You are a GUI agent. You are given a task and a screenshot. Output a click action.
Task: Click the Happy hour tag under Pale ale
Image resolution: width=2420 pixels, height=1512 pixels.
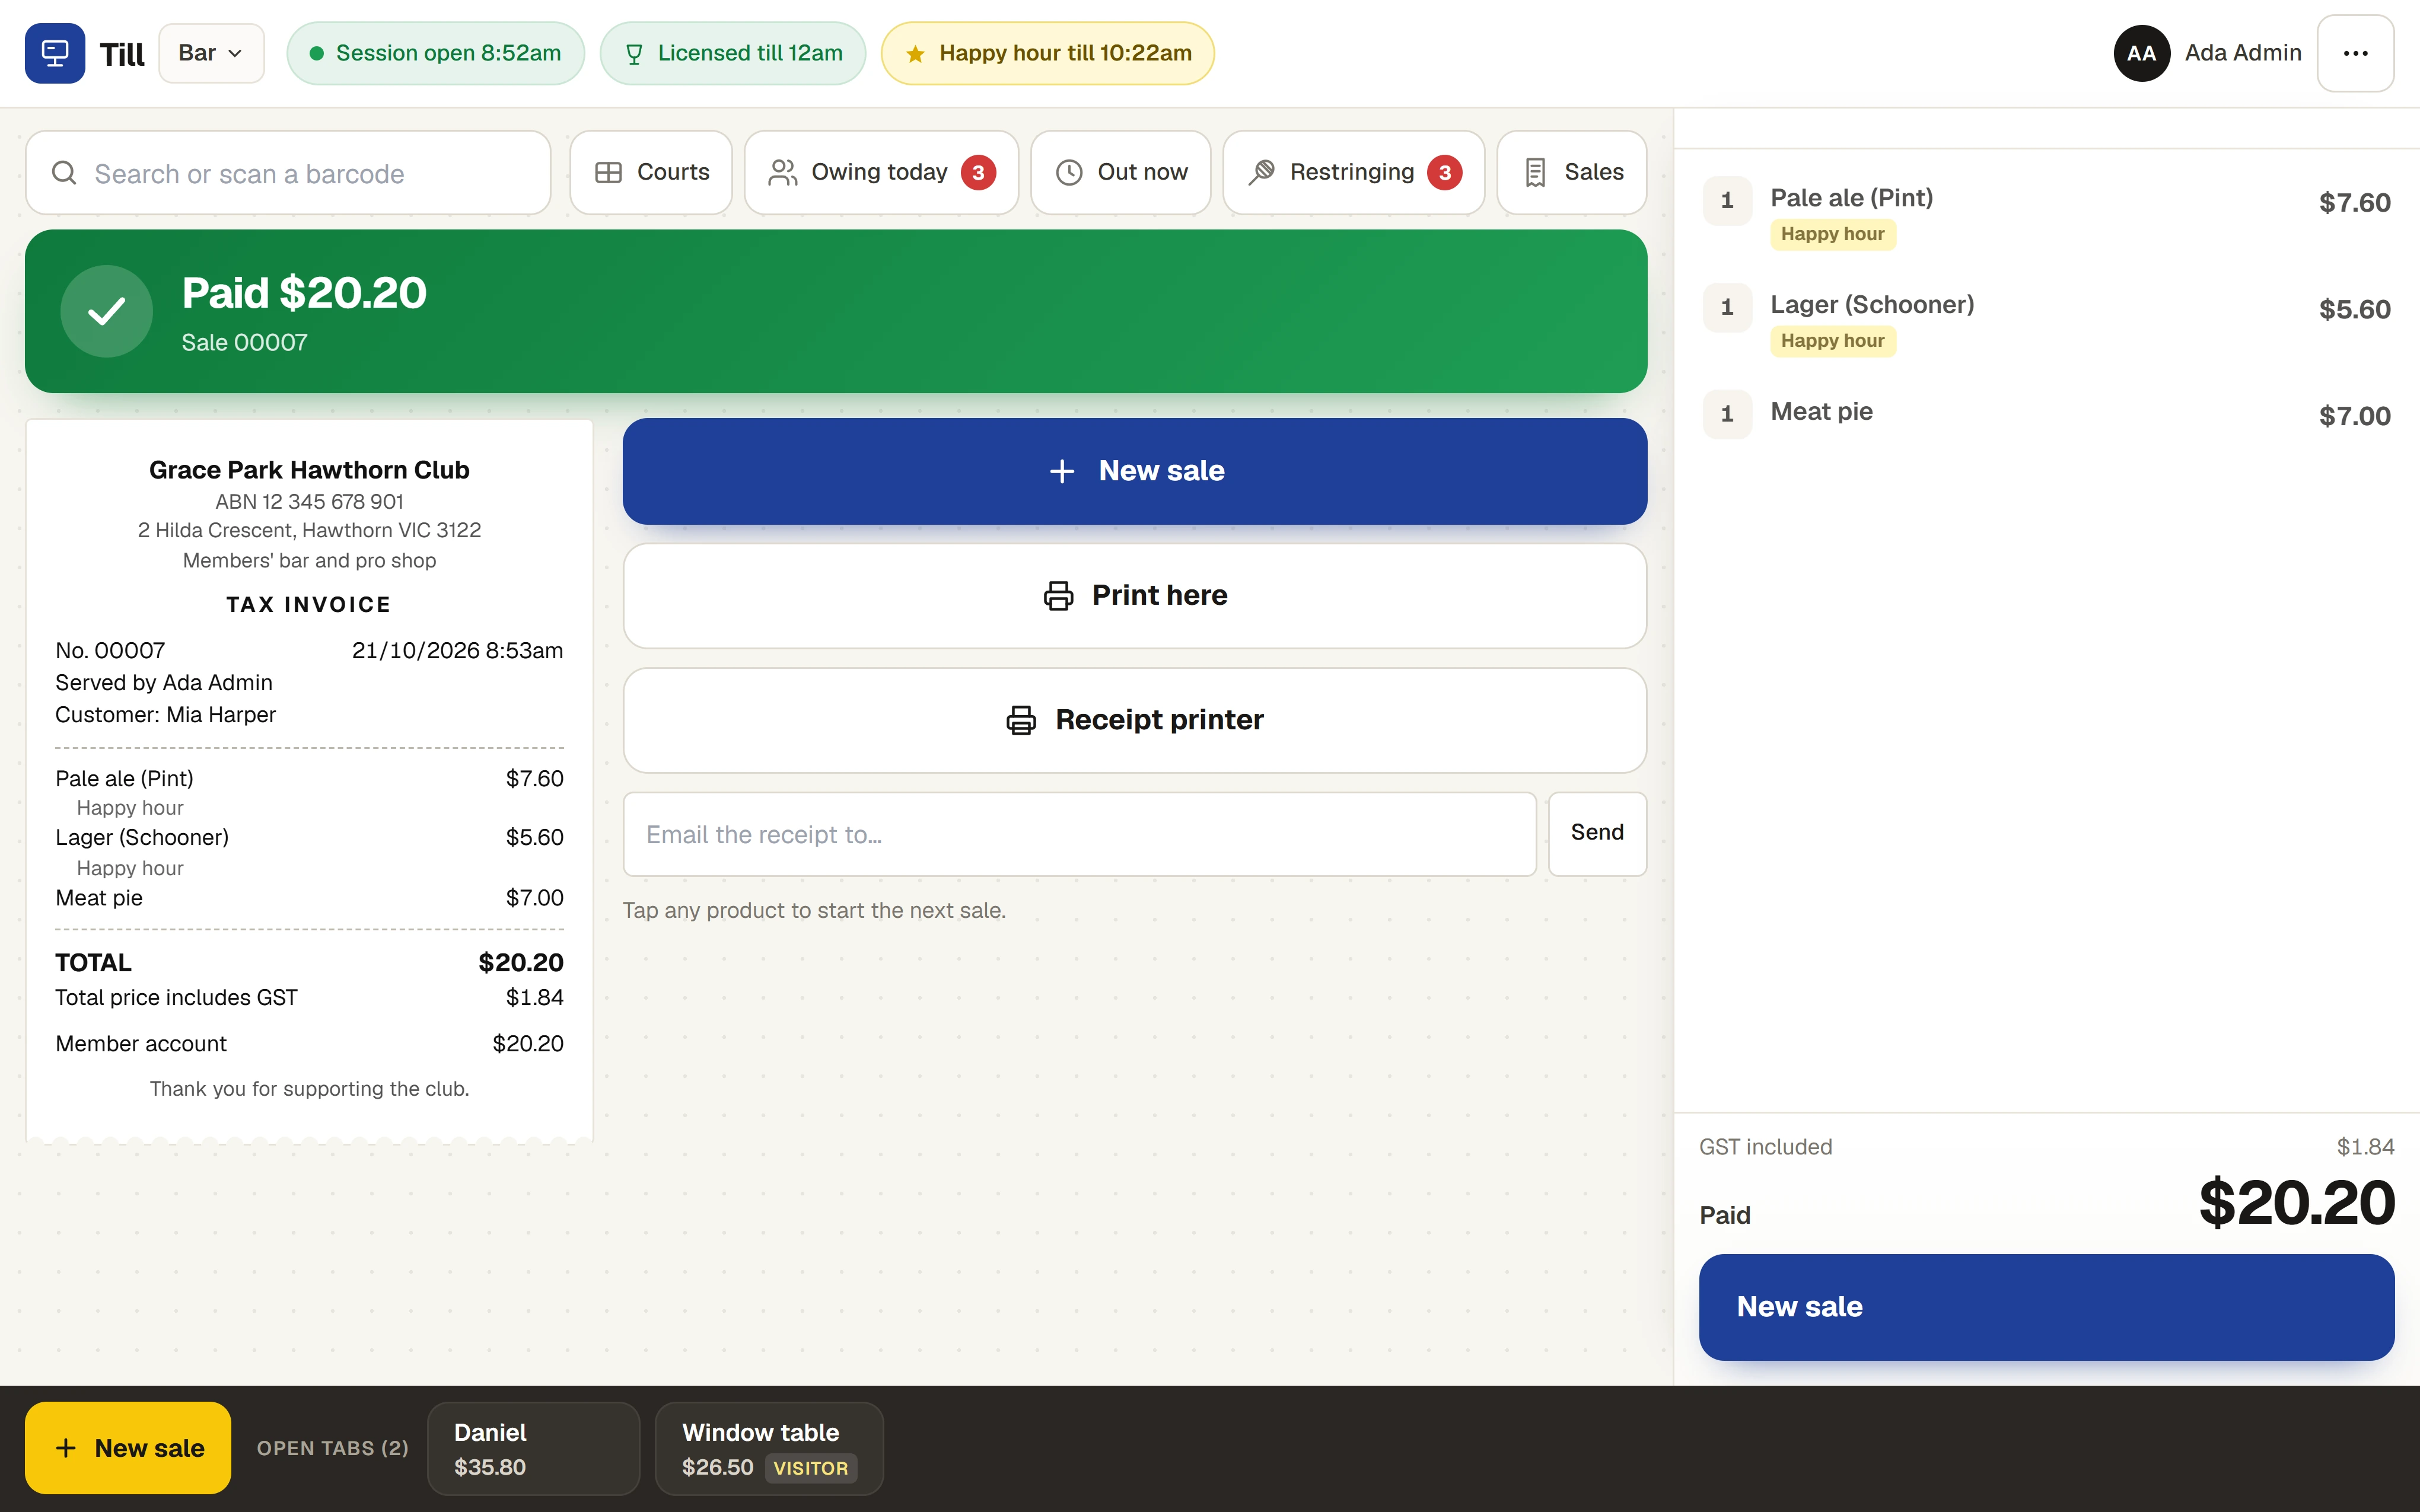[x=1832, y=234]
